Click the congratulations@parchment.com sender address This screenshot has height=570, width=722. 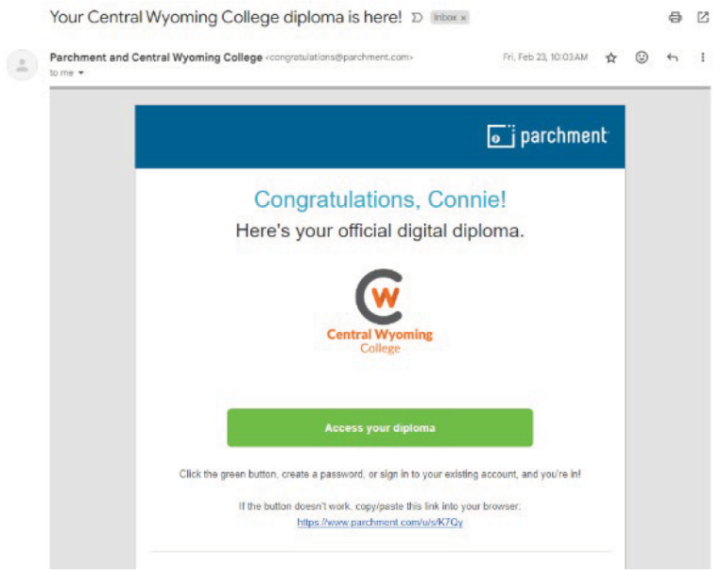(339, 57)
